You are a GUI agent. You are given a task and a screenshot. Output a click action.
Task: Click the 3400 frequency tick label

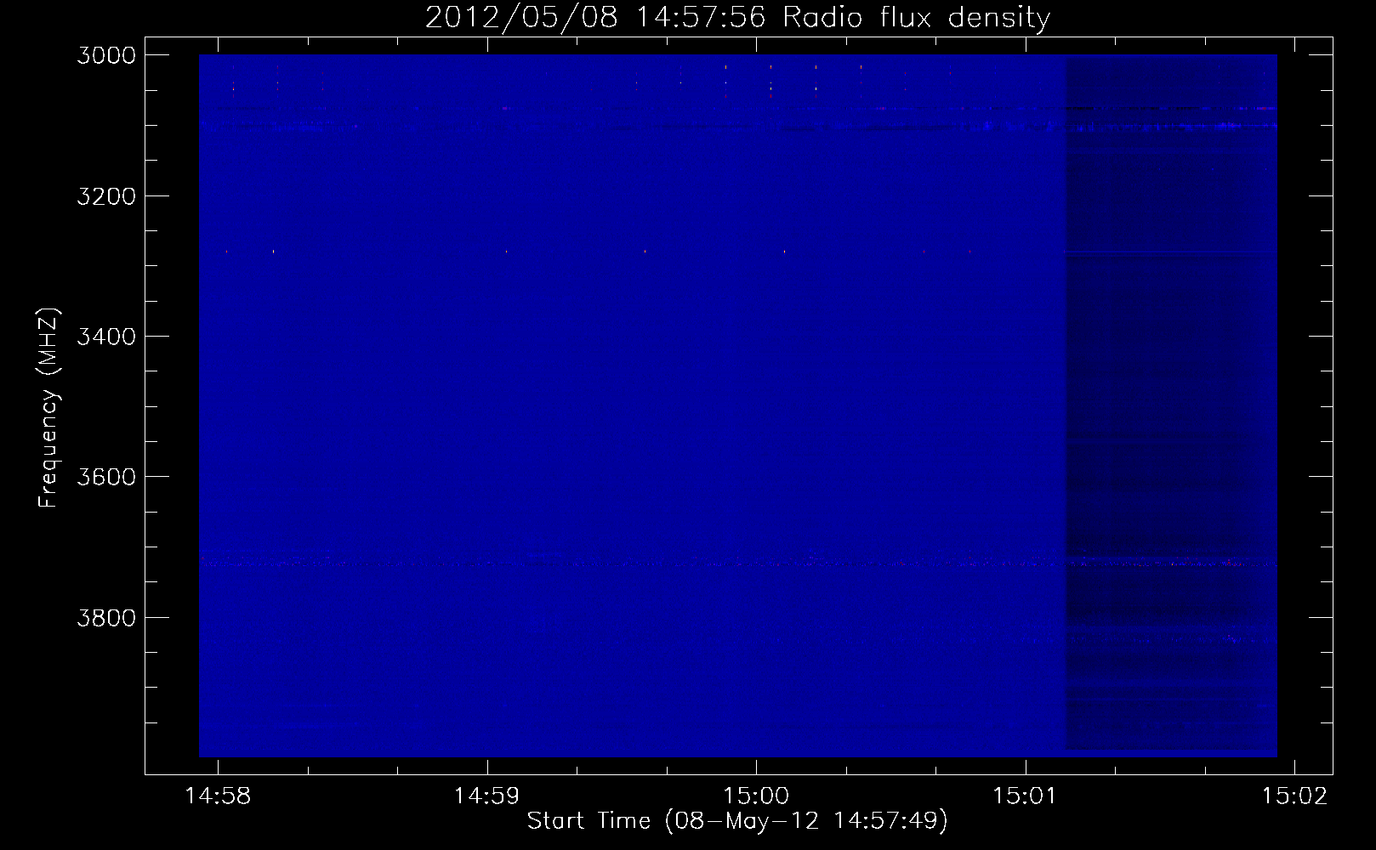pos(106,337)
